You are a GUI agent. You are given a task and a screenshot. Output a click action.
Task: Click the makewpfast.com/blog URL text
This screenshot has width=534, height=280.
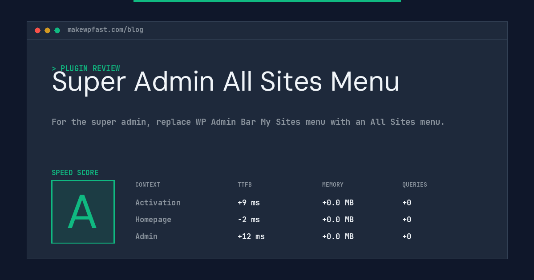[105, 30]
